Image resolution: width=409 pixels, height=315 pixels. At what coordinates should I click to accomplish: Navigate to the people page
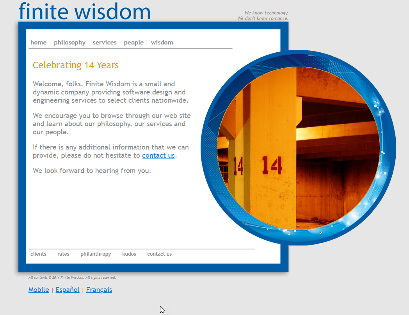tap(133, 43)
